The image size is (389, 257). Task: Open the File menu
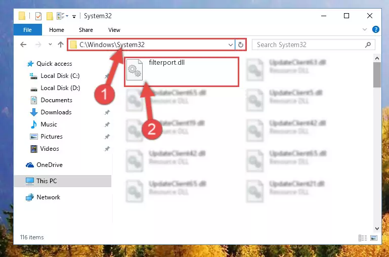[x=27, y=30]
